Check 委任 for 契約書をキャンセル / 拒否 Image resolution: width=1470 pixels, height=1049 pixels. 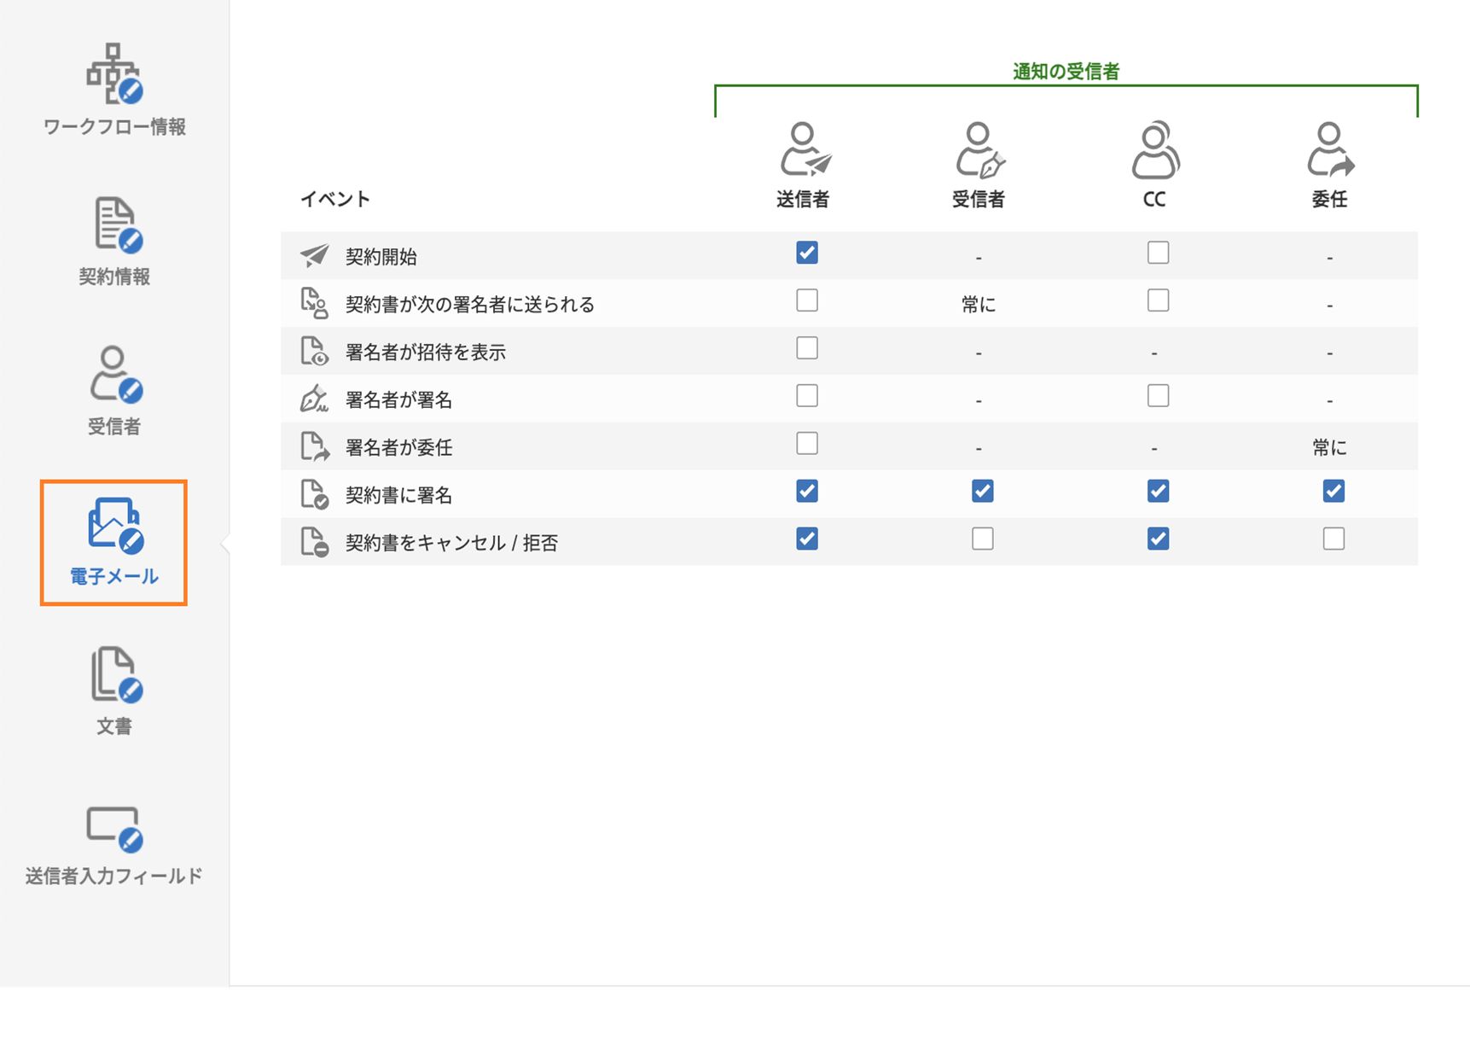[x=1333, y=539]
